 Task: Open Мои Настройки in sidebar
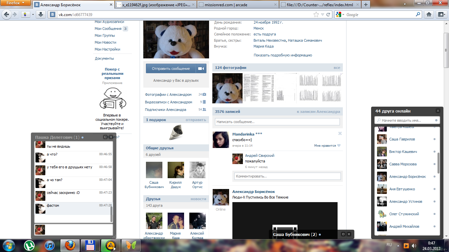click(x=107, y=49)
